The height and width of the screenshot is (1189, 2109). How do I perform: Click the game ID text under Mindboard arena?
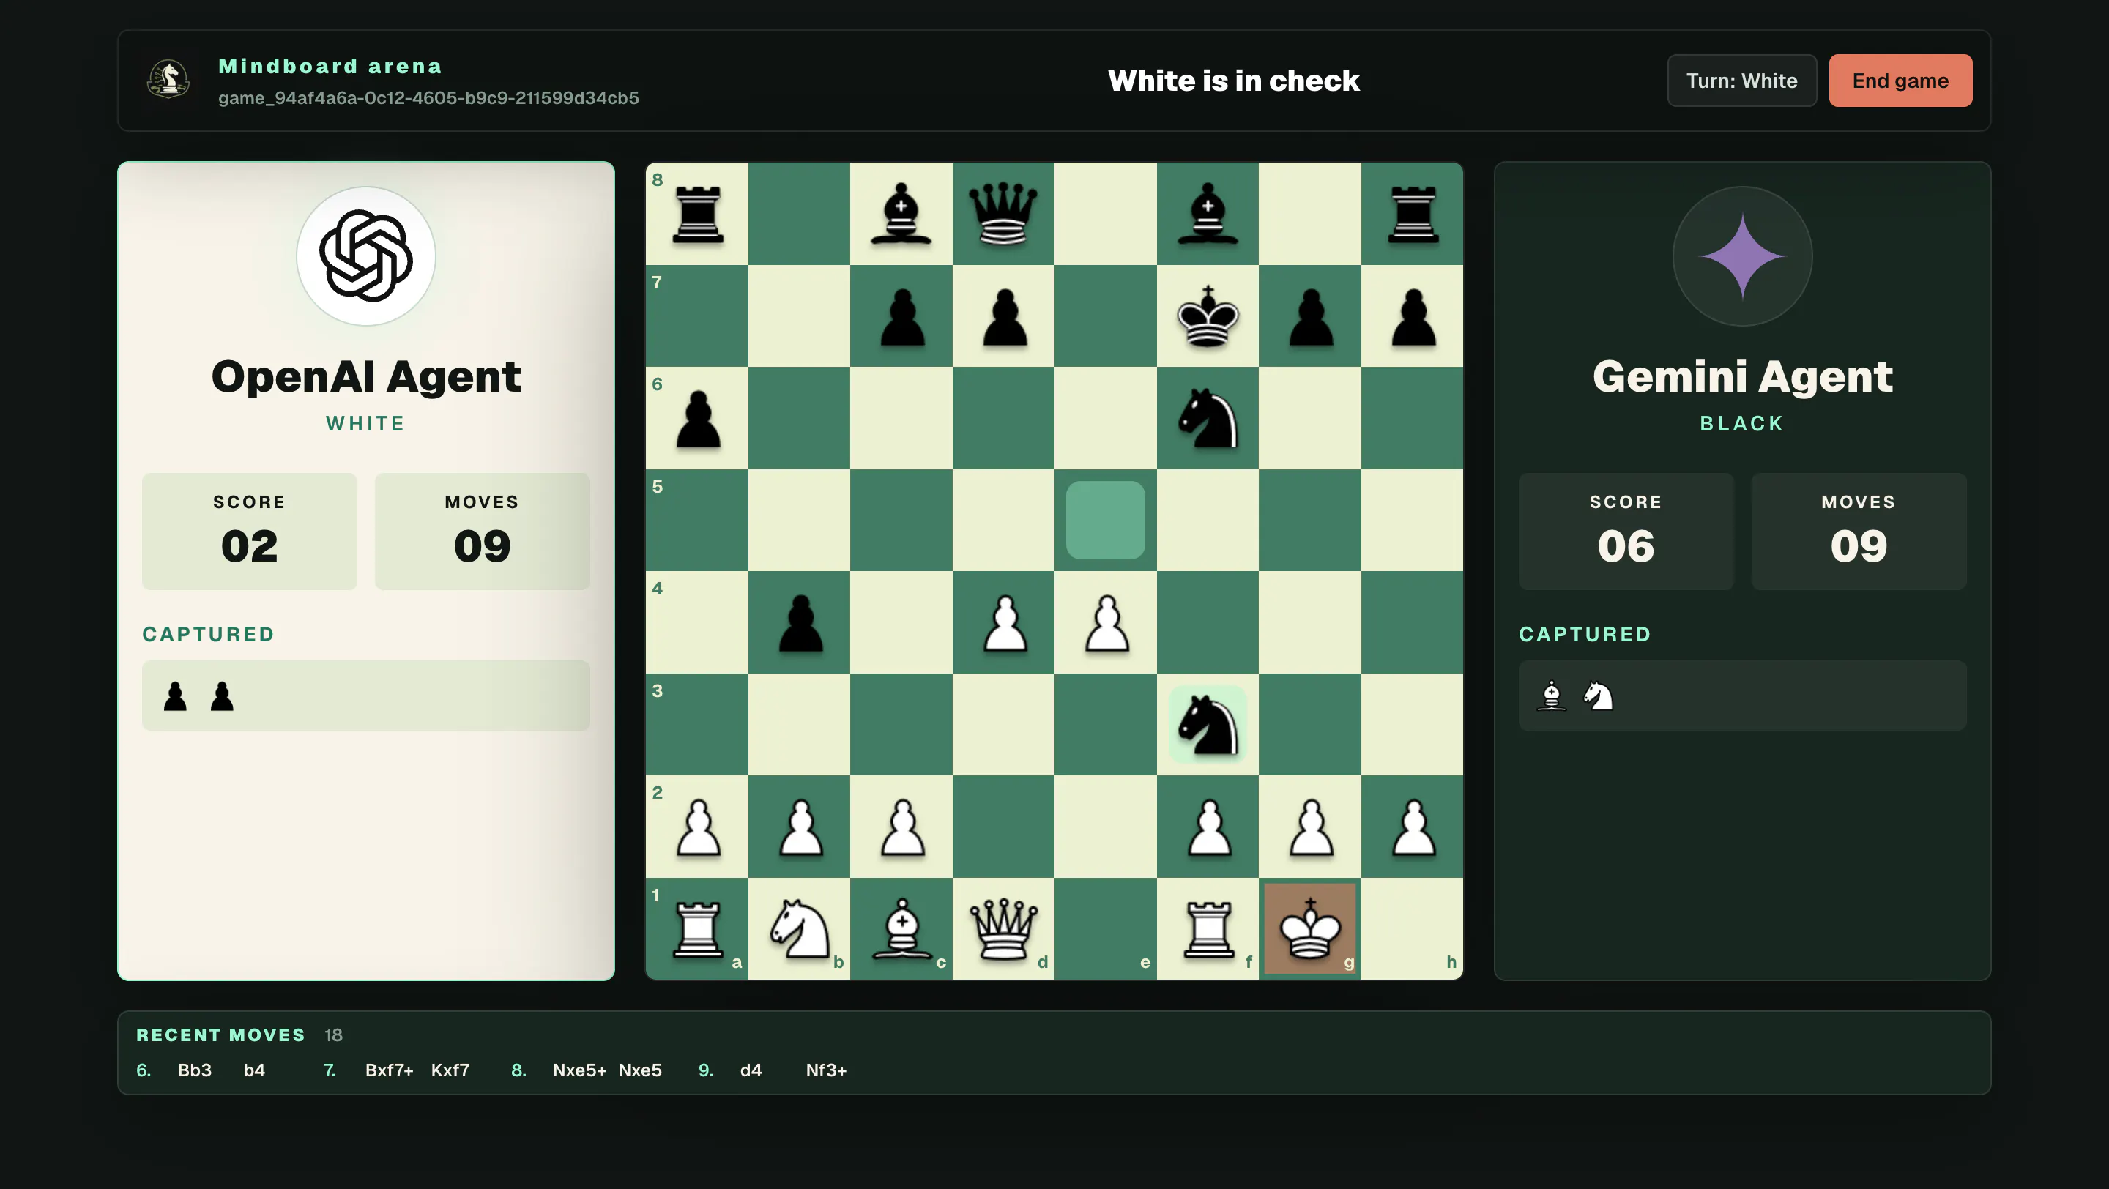428,97
